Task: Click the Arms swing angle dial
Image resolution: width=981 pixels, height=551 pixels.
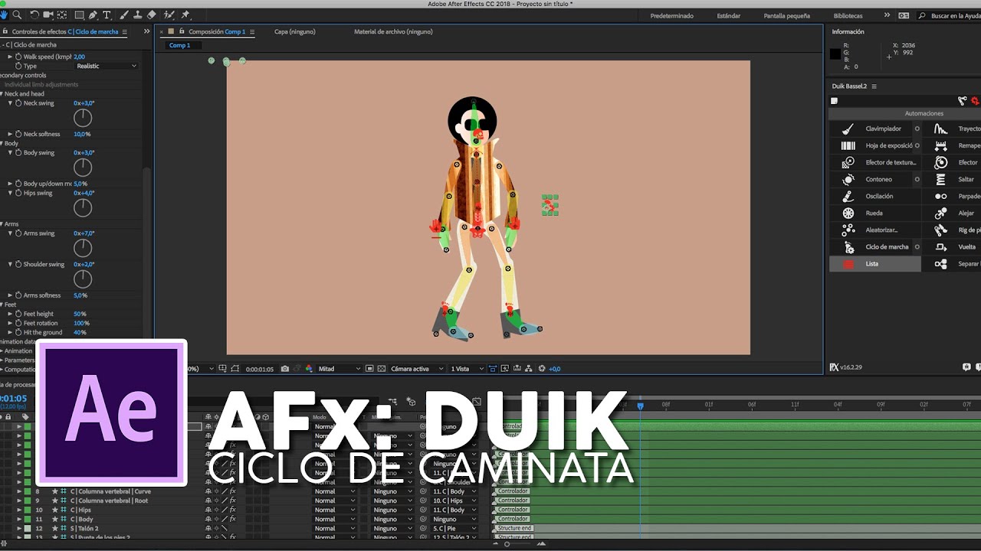Action: (83, 248)
